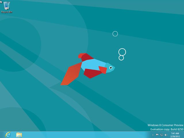184x138 pixels.
Task: Click the Evaluation copy Build 8250 text
Action: click(166, 129)
